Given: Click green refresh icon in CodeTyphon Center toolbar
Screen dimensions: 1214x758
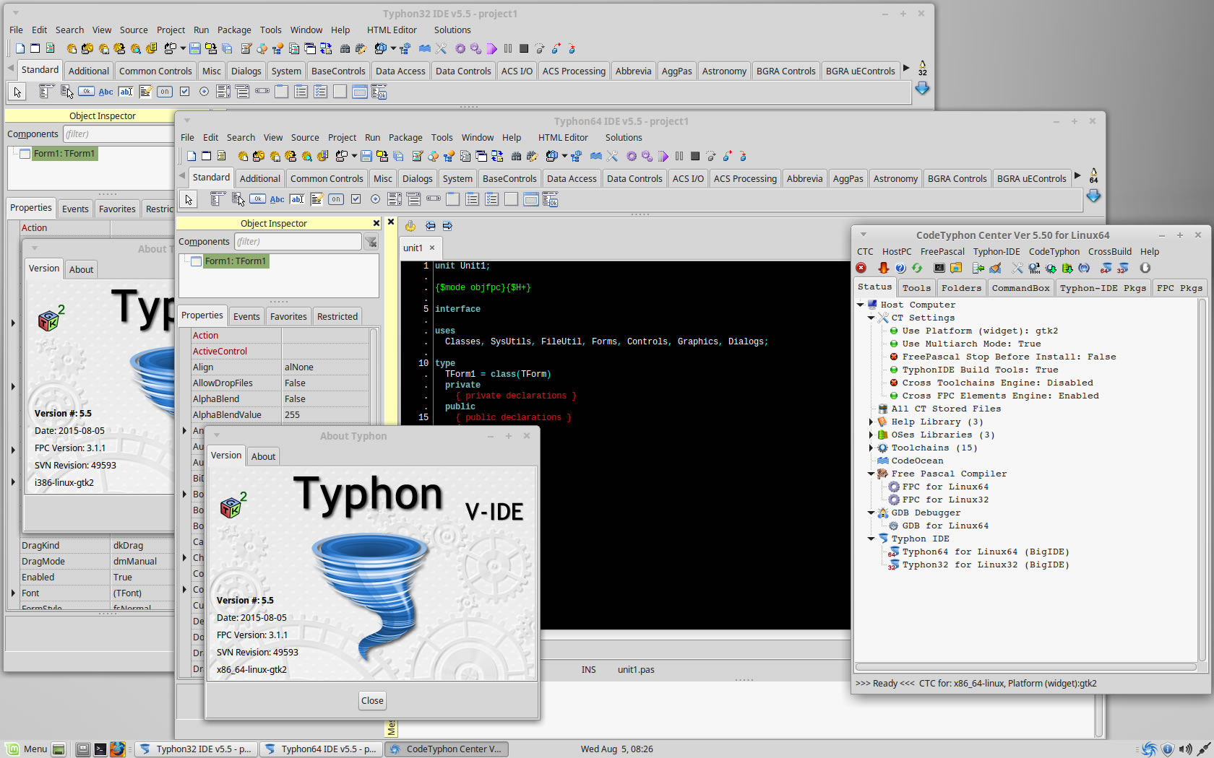Looking at the screenshot, I should pos(917,268).
